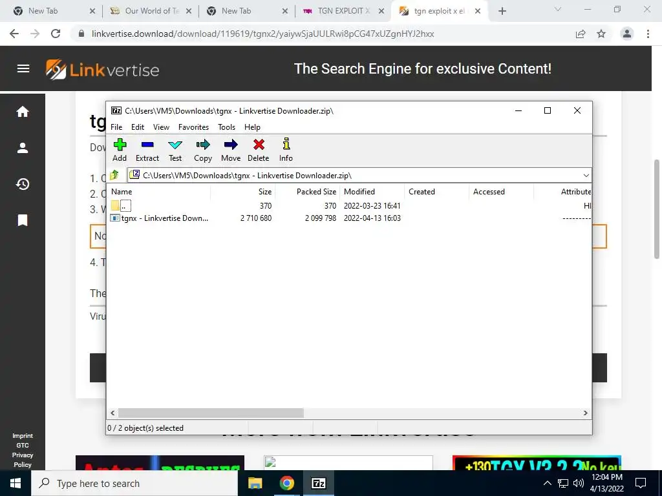Image resolution: width=662 pixels, height=496 pixels.
Task: Open the Tools menu in 7-Zip
Action: click(x=226, y=127)
